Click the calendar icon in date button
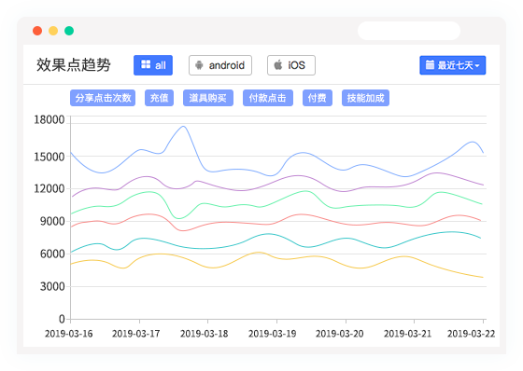 pyautogui.click(x=430, y=64)
